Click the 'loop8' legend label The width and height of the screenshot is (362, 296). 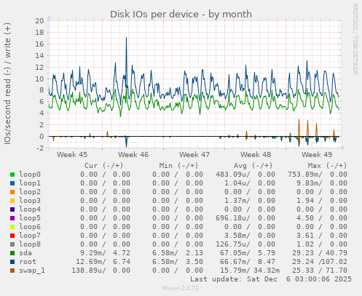(30, 244)
